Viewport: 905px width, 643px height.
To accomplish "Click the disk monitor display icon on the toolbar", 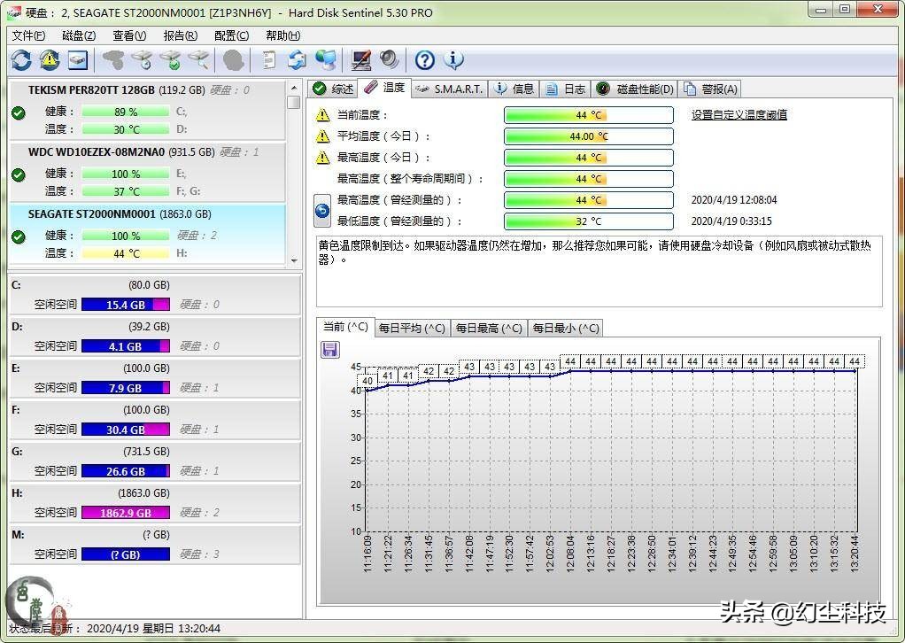I will 76,59.
